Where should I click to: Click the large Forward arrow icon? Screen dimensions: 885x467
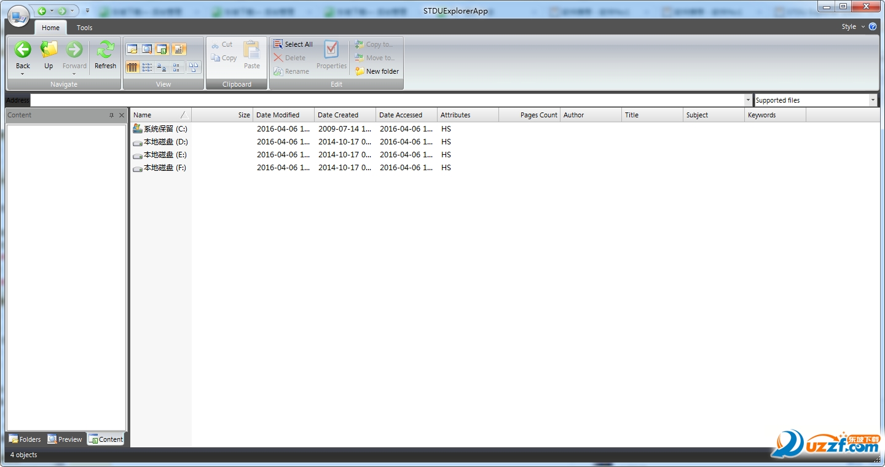[x=74, y=50]
